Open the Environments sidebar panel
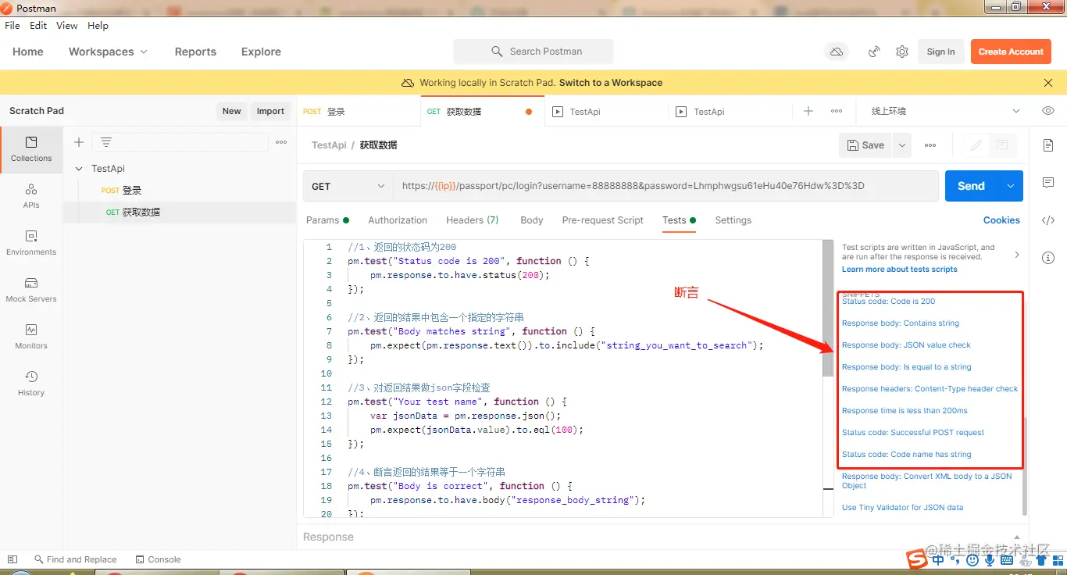 (31, 243)
